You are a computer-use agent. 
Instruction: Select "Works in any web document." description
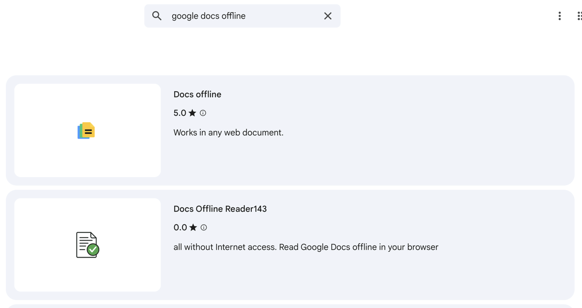click(228, 132)
